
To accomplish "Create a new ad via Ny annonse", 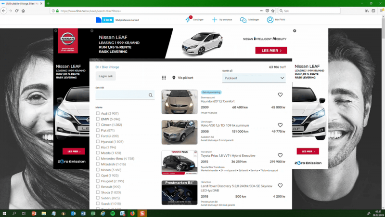I will (222, 20).
